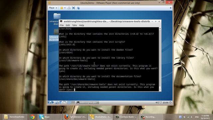The height and width of the screenshot is (120, 213).
Task: Click the Windows speaker tray icon
Action: pyautogui.click(x=192, y=117)
